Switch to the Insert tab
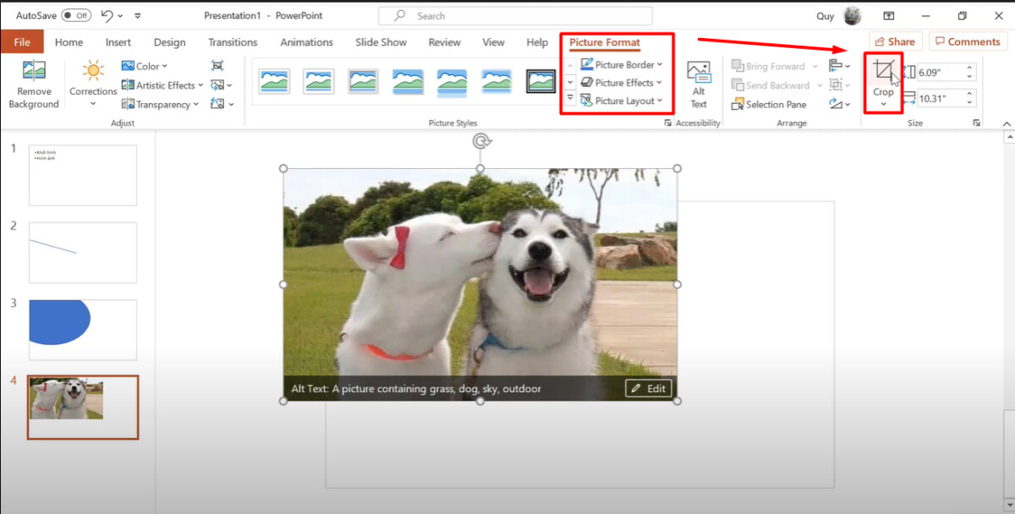The width and height of the screenshot is (1015, 514). tap(118, 42)
